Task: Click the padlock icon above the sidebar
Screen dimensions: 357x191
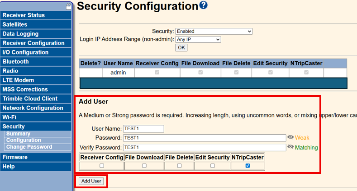Action: (x=68, y=7)
